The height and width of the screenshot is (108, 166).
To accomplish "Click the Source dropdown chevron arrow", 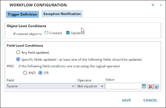I will (x=73, y=86).
